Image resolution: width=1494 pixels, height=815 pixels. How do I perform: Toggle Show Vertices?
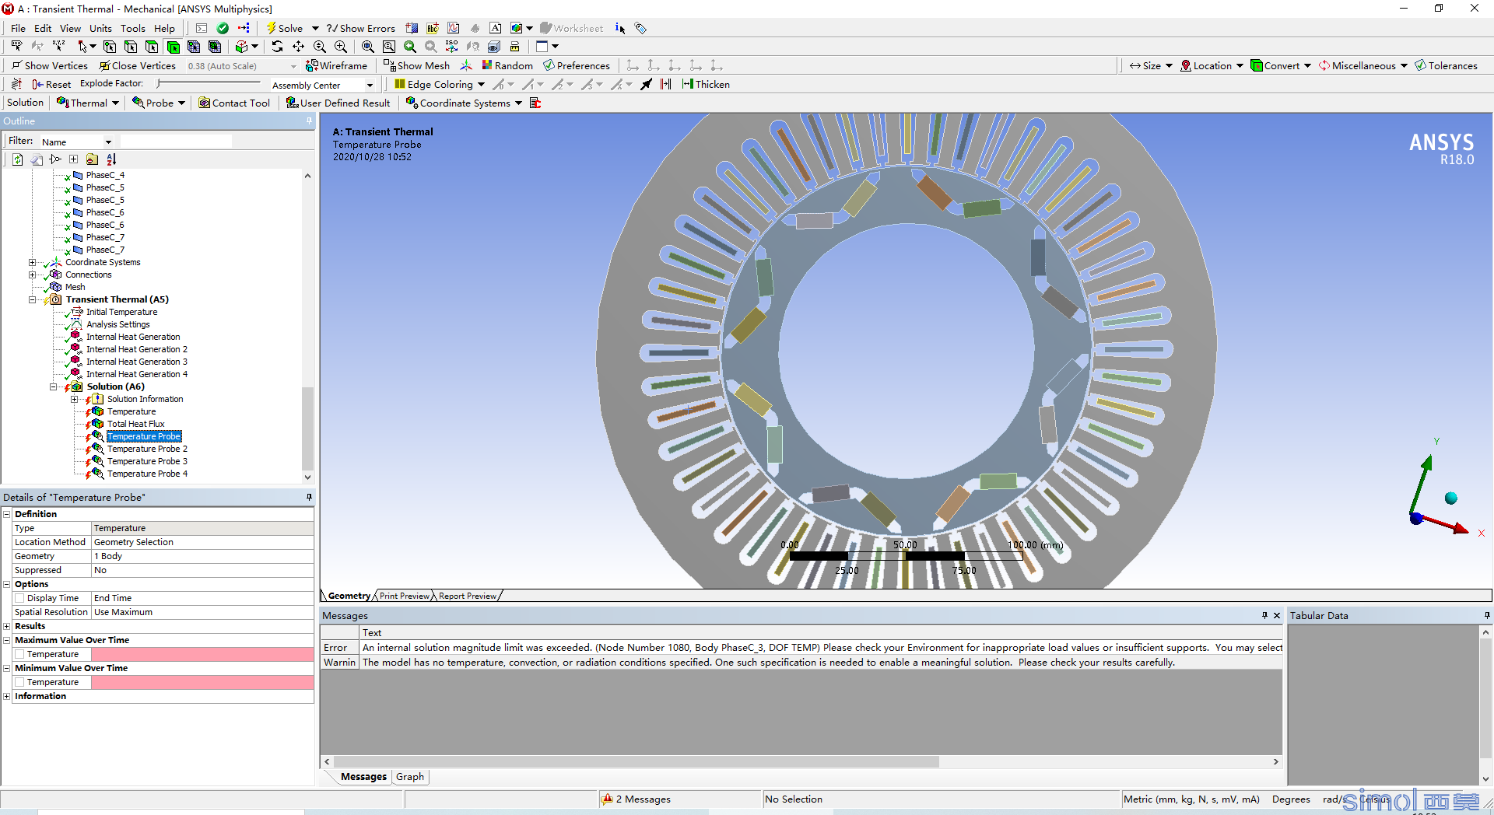49,65
